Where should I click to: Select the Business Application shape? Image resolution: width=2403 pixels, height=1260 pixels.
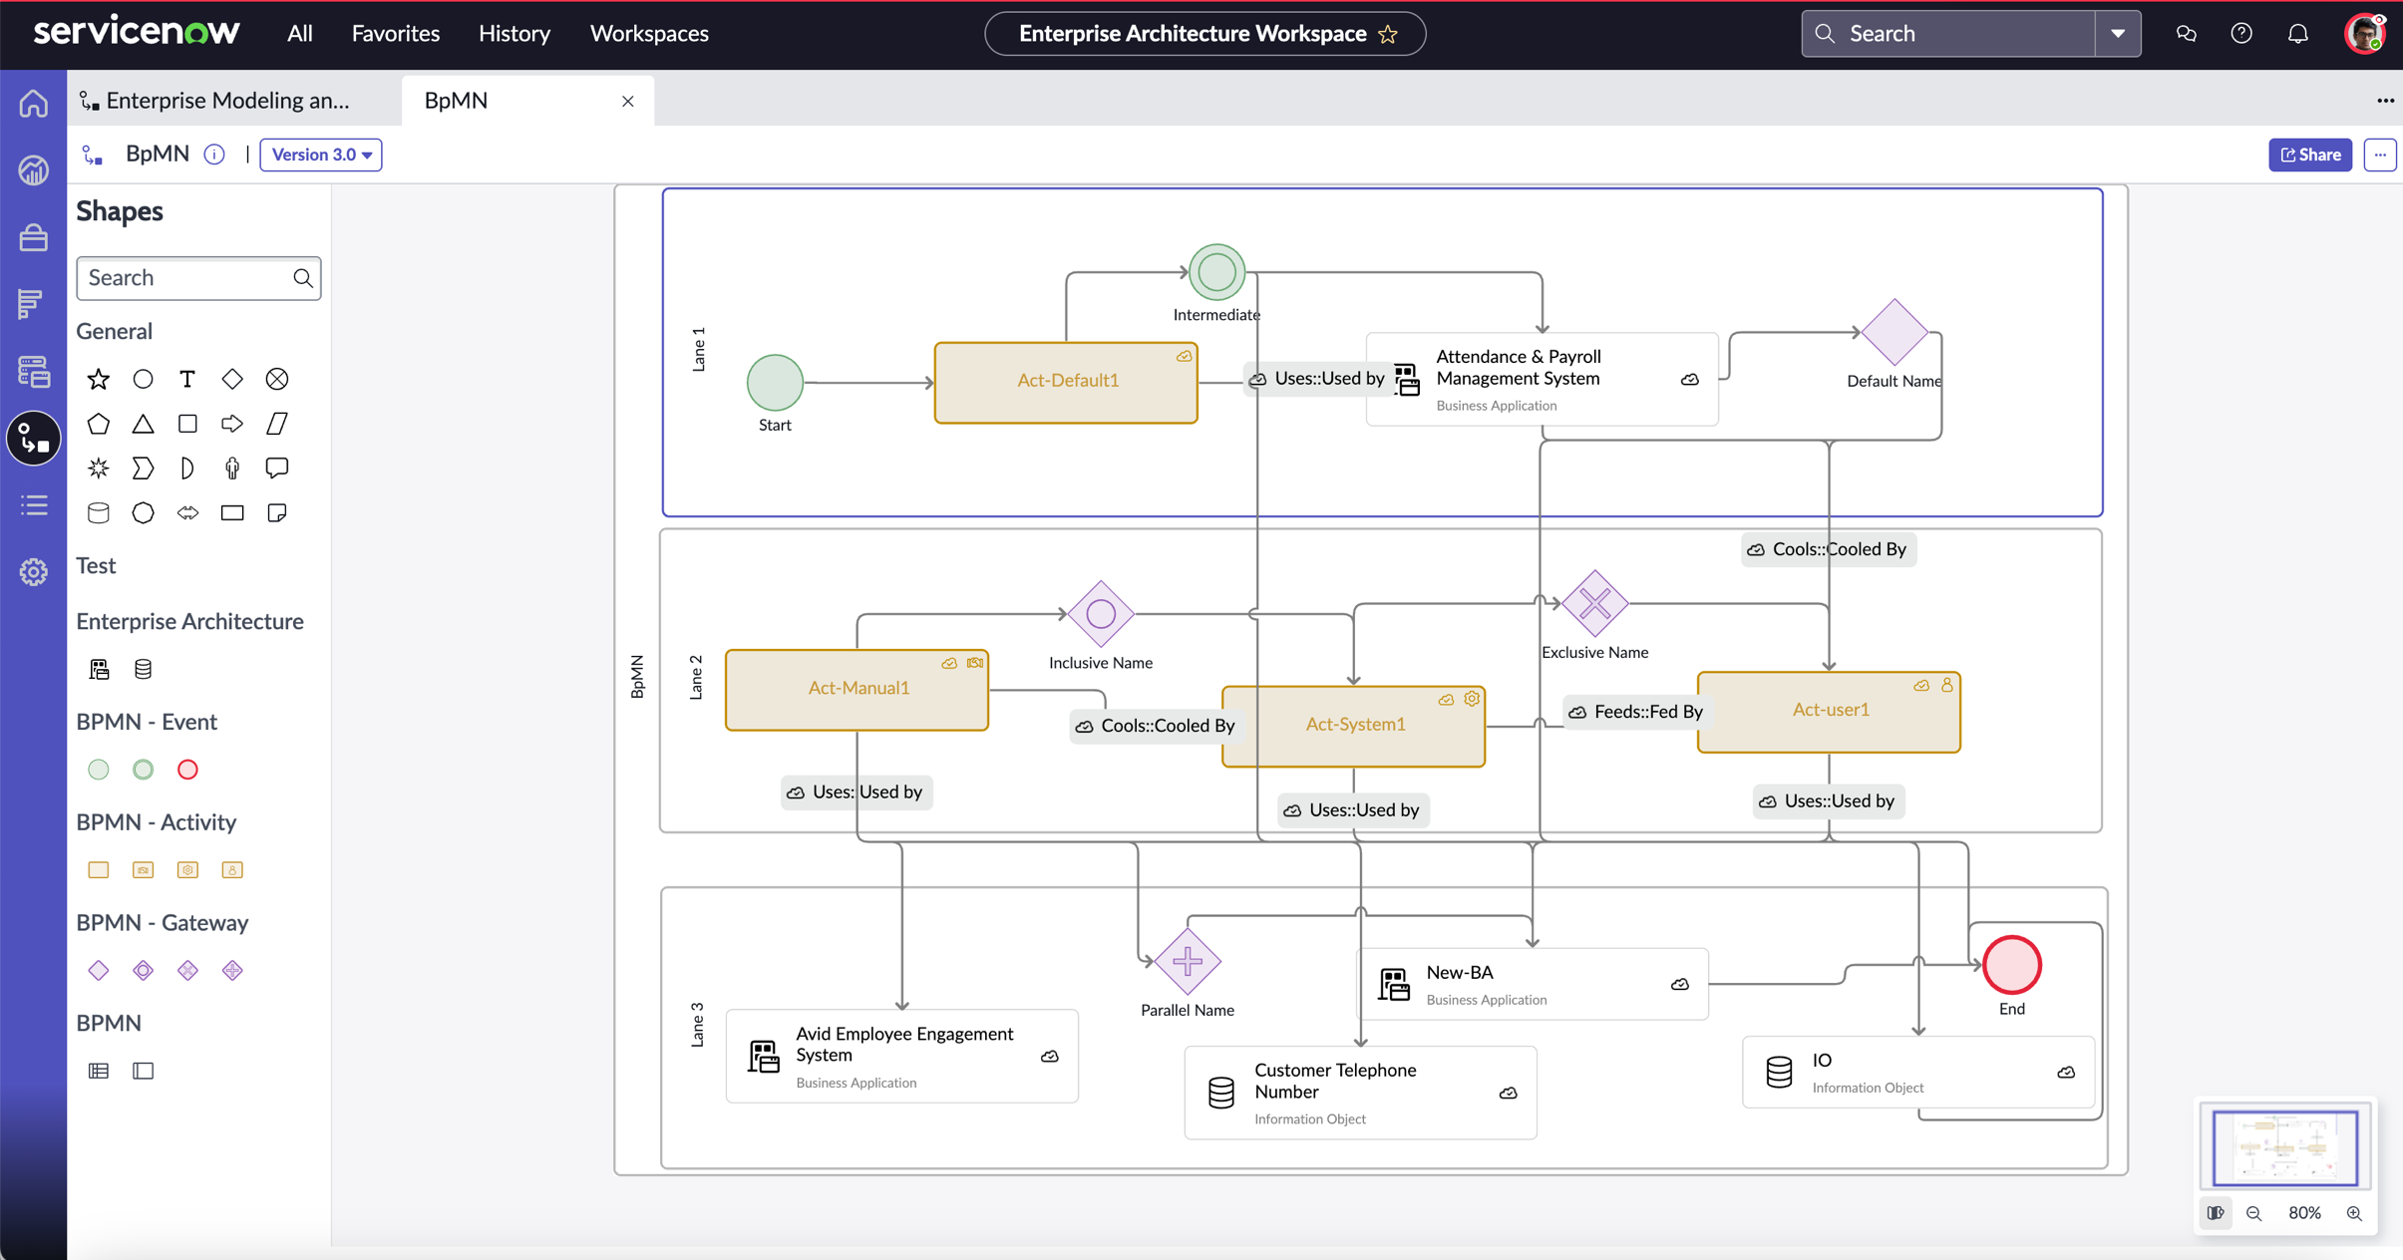pyautogui.click(x=98, y=669)
